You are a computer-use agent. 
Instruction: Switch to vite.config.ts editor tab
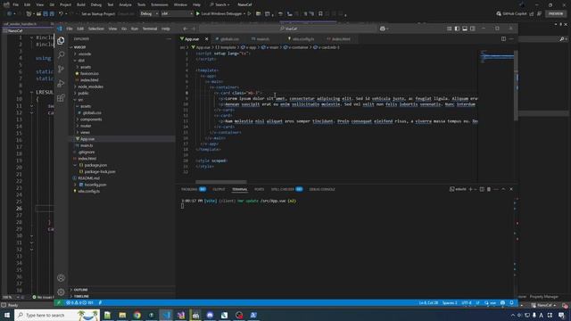(303, 39)
